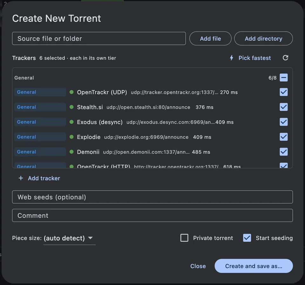This screenshot has width=305, height=285.
Task: Focus the Web seeds (optional) field
Action: 152,197
